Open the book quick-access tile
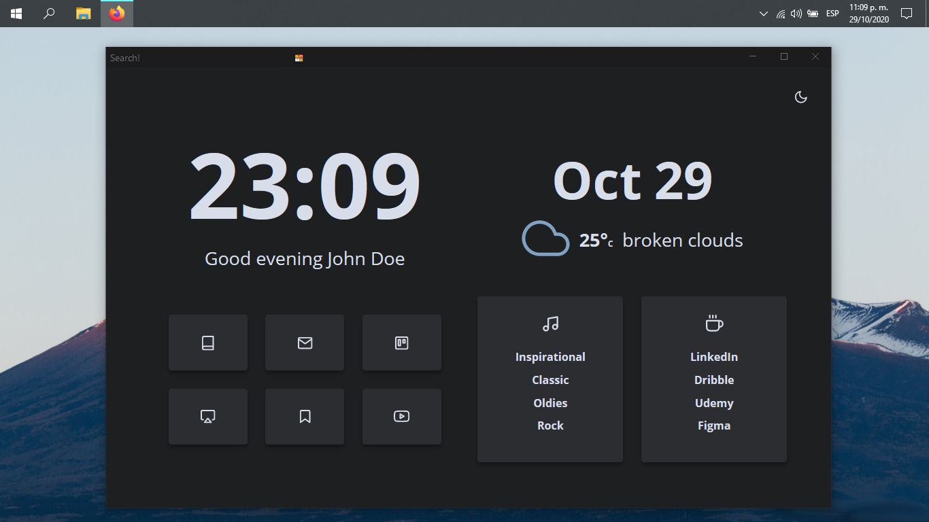 tap(208, 343)
